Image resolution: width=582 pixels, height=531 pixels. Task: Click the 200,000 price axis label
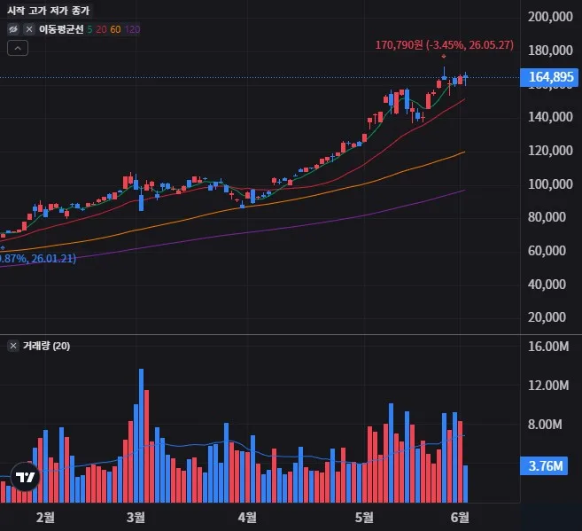(x=550, y=17)
